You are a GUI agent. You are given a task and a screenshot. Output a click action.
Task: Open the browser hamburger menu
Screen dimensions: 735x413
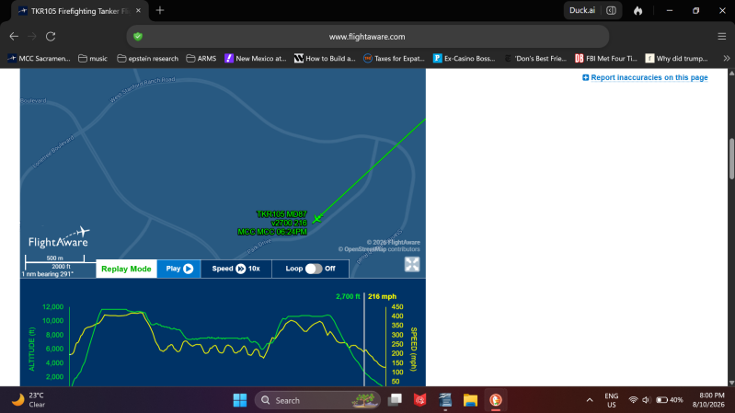click(722, 37)
